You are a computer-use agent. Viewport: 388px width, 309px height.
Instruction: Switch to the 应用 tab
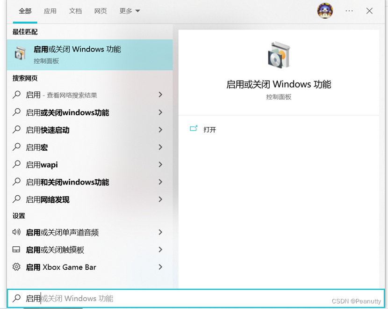(x=50, y=11)
